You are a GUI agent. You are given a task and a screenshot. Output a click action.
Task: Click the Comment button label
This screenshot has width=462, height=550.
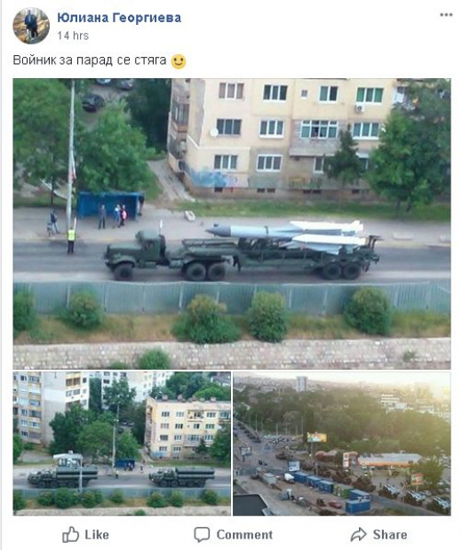coord(244,535)
